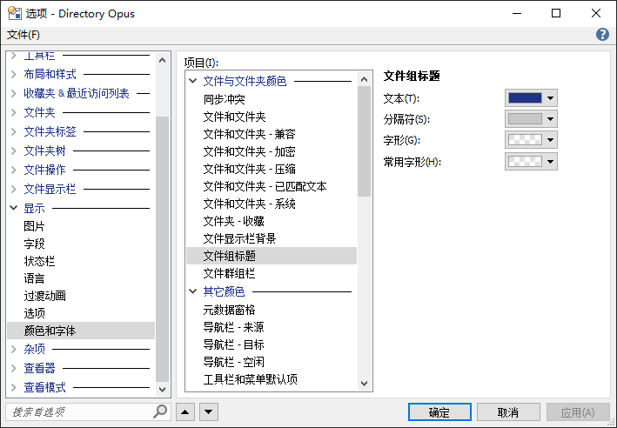Screen dimensions: 617x428
Task: Select 文件和文件夹 - 兼容 item
Action: [249, 134]
